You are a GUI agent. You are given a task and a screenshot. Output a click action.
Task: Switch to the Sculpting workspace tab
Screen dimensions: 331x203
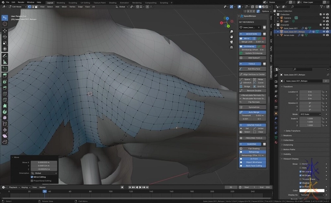pyautogui.click(x=72, y=2)
